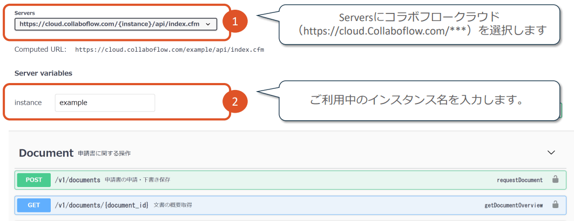Image resolution: width=574 pixels, height=221 pixels.
Task: Click the lock icon for getDocumentOverview
Action: (x=555, y=205)
